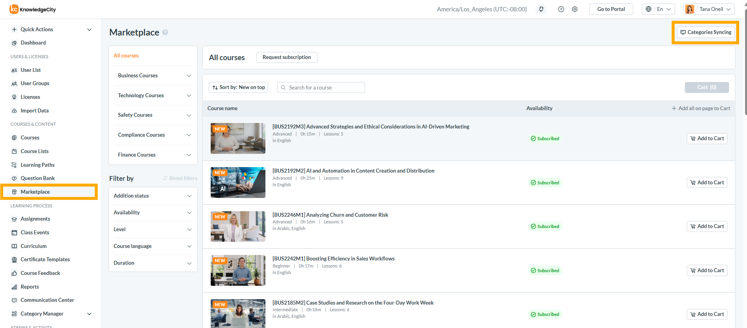Open the Boosting Efficiency in Sales Workflows thumbnail
The width and height of the screenshot is (747, 328).
tap(238, 271)
